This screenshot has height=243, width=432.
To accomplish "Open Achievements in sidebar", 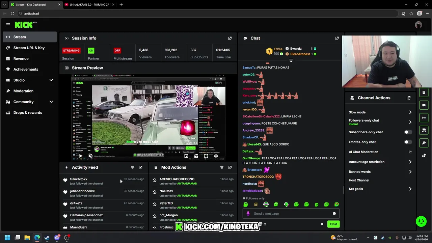I will [30, 70].
